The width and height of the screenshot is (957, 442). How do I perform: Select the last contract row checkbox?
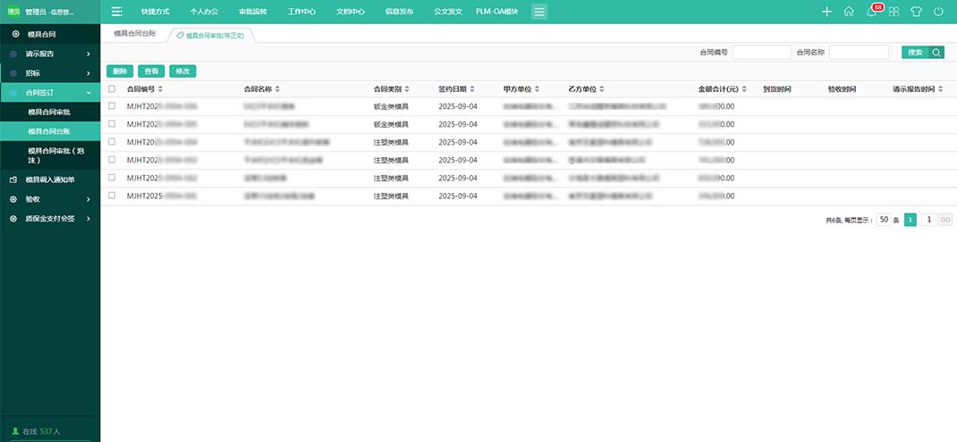pyautogui.click(x=112, y=196)
